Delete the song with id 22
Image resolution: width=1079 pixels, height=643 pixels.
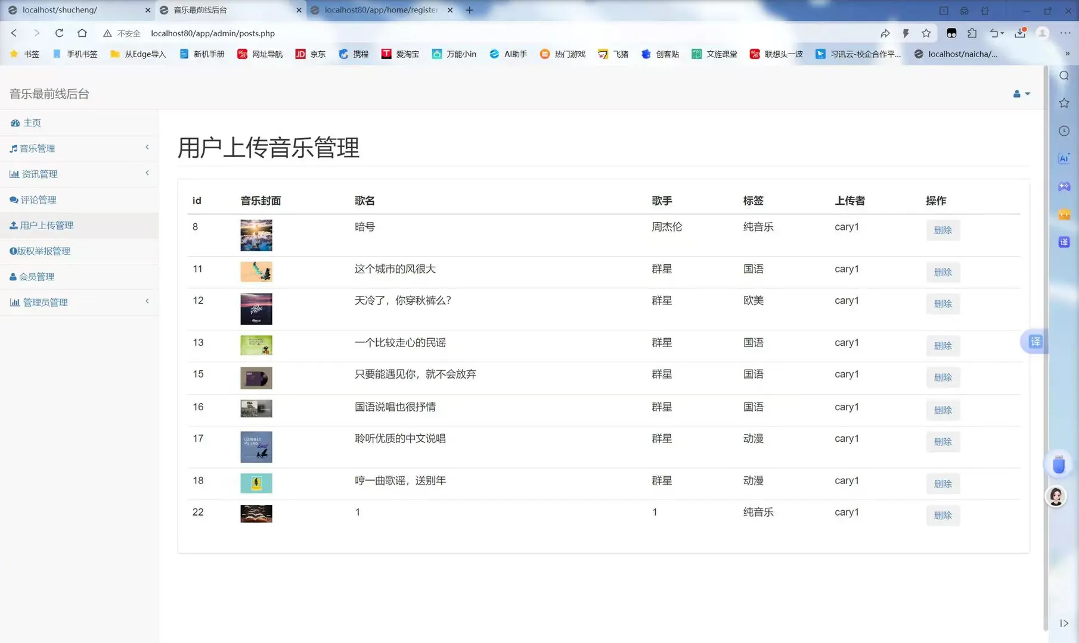942,516
